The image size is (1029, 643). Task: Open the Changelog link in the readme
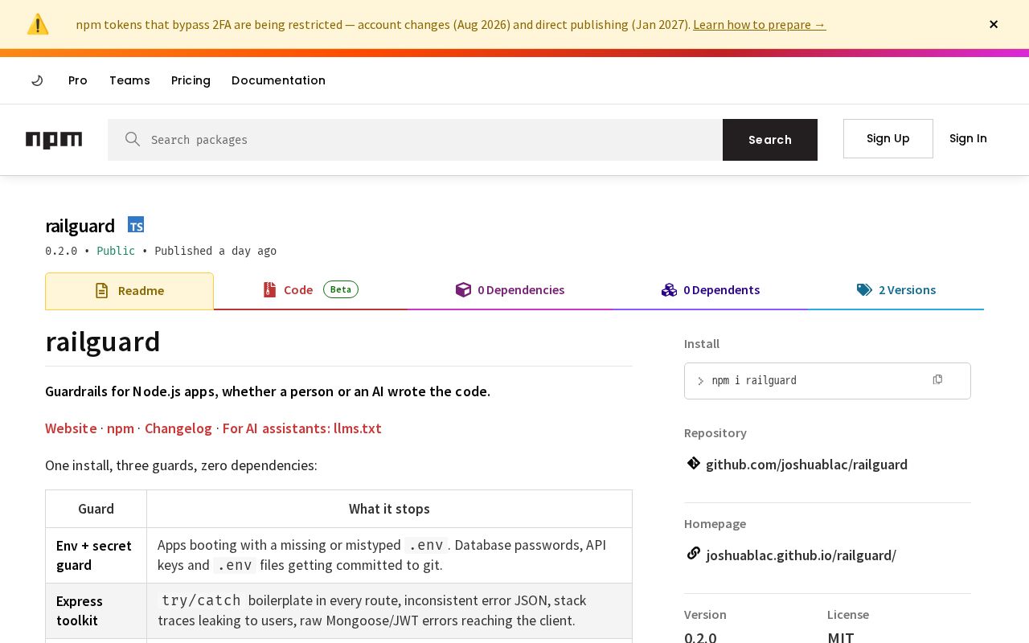178,428
